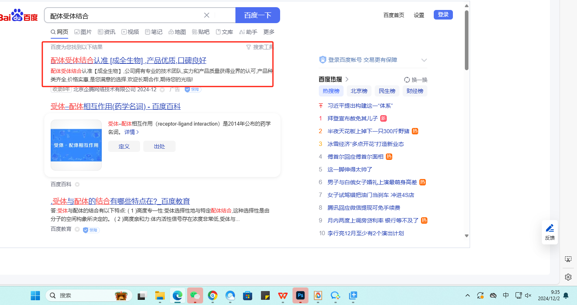
Task: Show hidden system tray icons
Action: [468, 295]
